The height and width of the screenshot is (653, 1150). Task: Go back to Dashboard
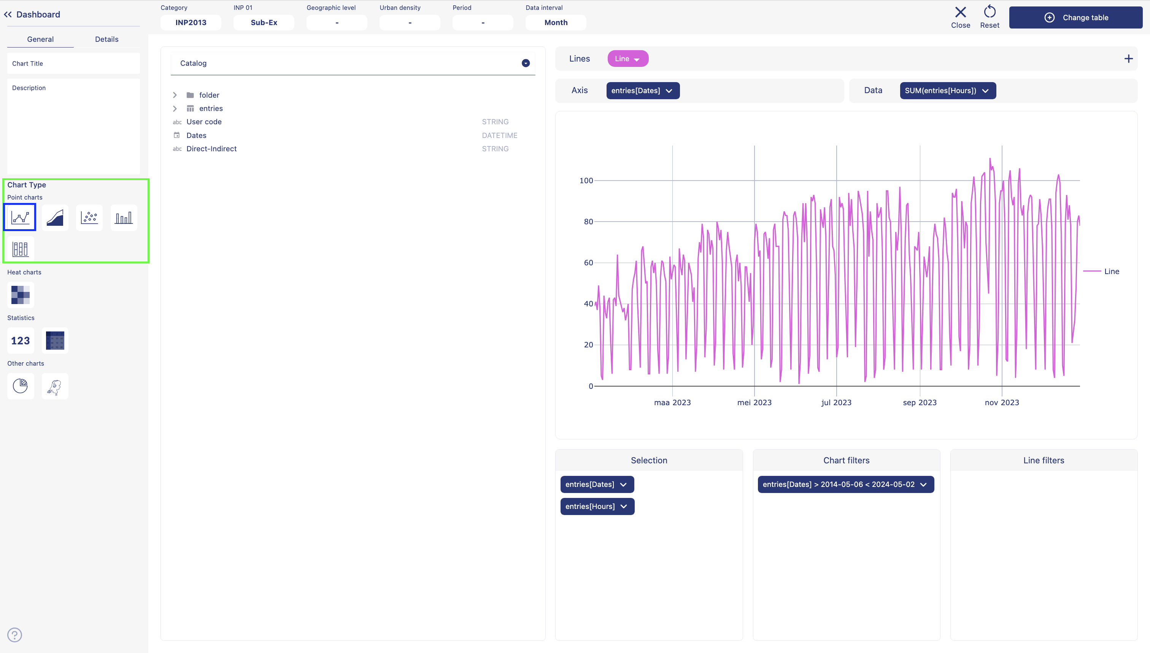32,14
